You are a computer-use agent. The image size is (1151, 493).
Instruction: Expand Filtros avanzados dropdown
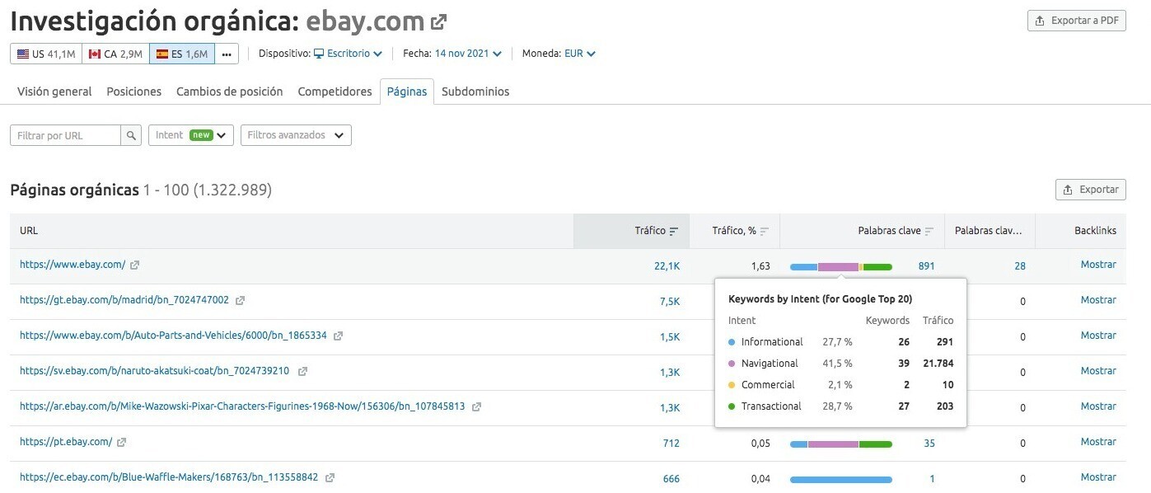(x=296, y=135)
